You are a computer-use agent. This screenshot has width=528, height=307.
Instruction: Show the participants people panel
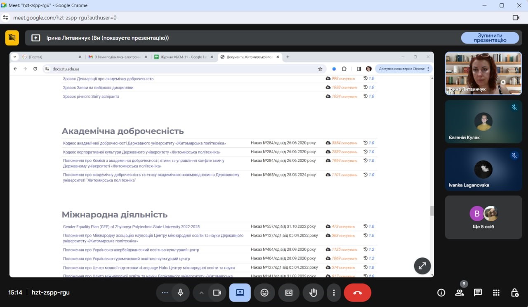[x=460, y=293]
